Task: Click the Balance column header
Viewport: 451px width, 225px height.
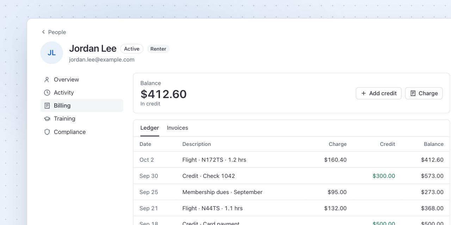Action: (434, 144)
